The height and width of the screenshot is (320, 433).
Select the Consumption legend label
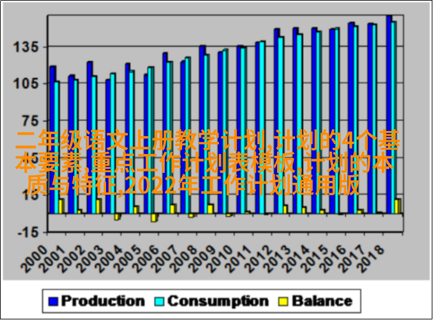click(218, 301)
